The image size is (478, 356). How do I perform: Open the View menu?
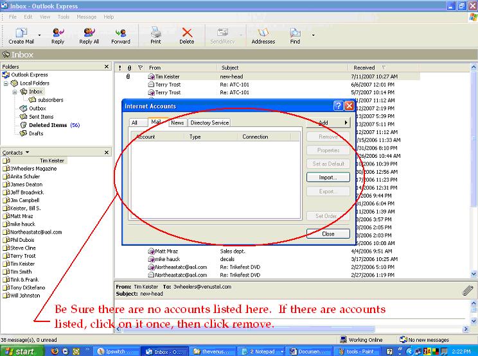tap(45, 17)
